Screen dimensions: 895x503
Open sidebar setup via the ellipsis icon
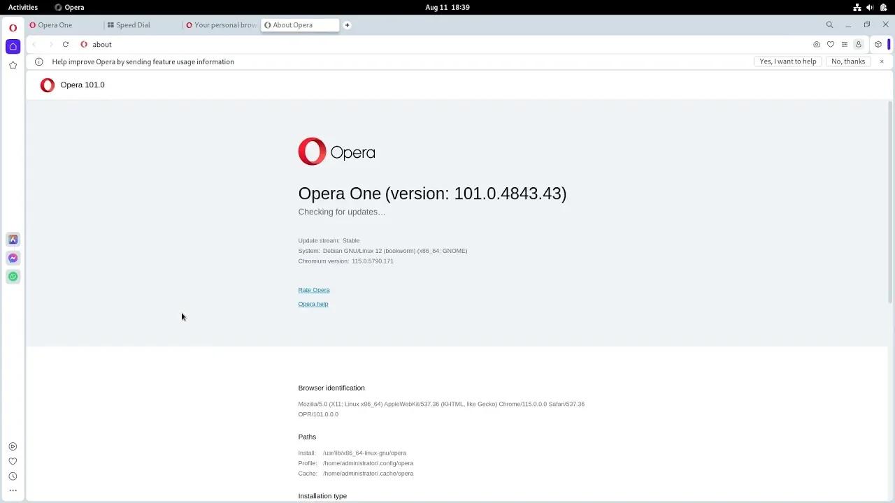click(x=13, y=492)
